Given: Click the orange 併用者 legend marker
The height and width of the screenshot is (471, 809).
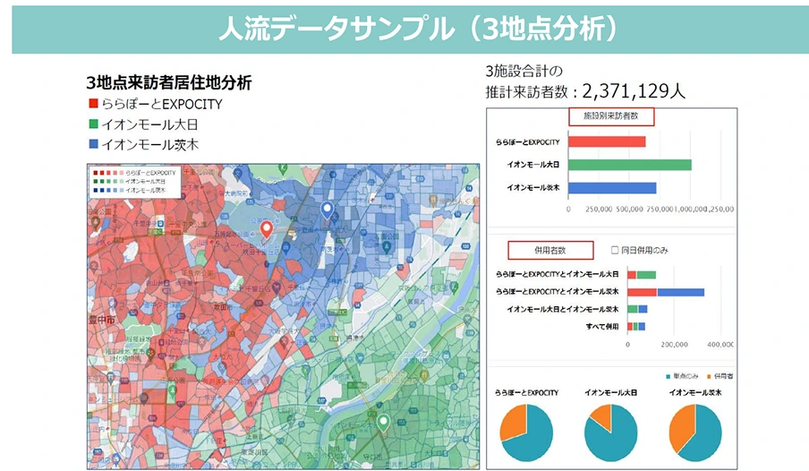Looking at the screenshot, I should pos(710,376).
